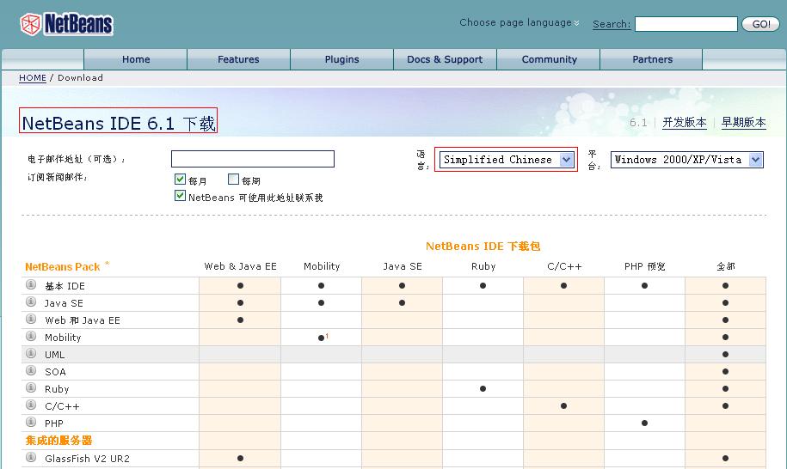Image resolution: width=787 pixels, height=469 pixels.
Task: Open the 开发版本 development version link
Action: point(684,122)
